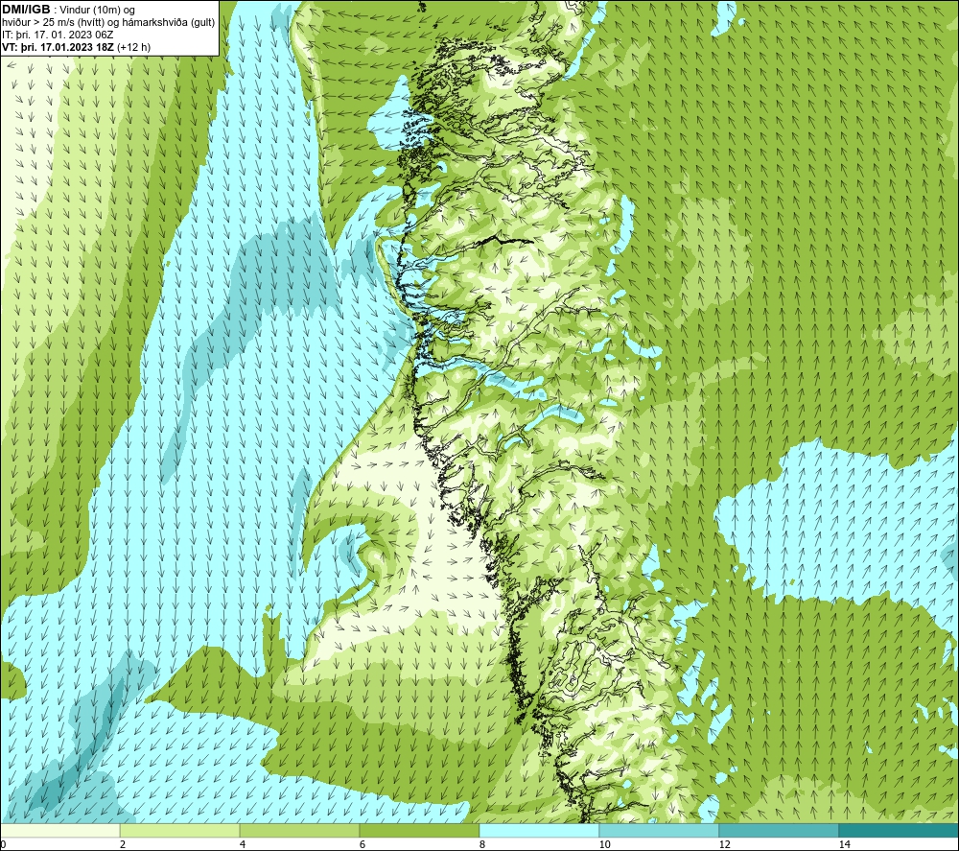Click the 2–4 m/s light green swatch

180,830
